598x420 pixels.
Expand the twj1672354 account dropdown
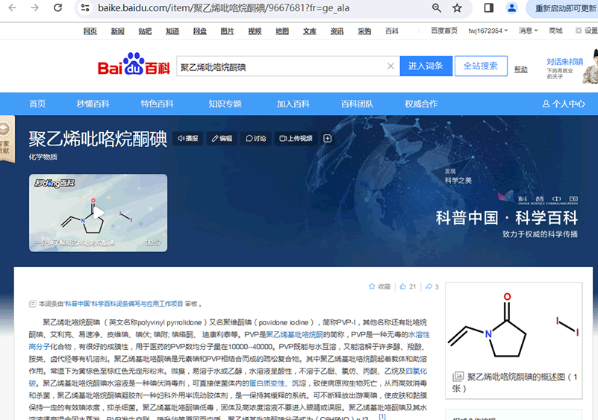pyautogui.click(x=488, y=31)
